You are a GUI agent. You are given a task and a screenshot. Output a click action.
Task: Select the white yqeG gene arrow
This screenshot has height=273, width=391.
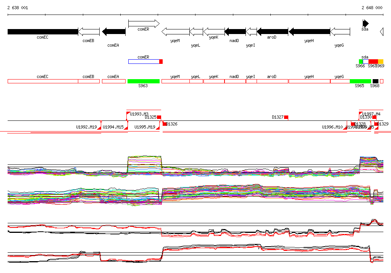coord(340,32)
